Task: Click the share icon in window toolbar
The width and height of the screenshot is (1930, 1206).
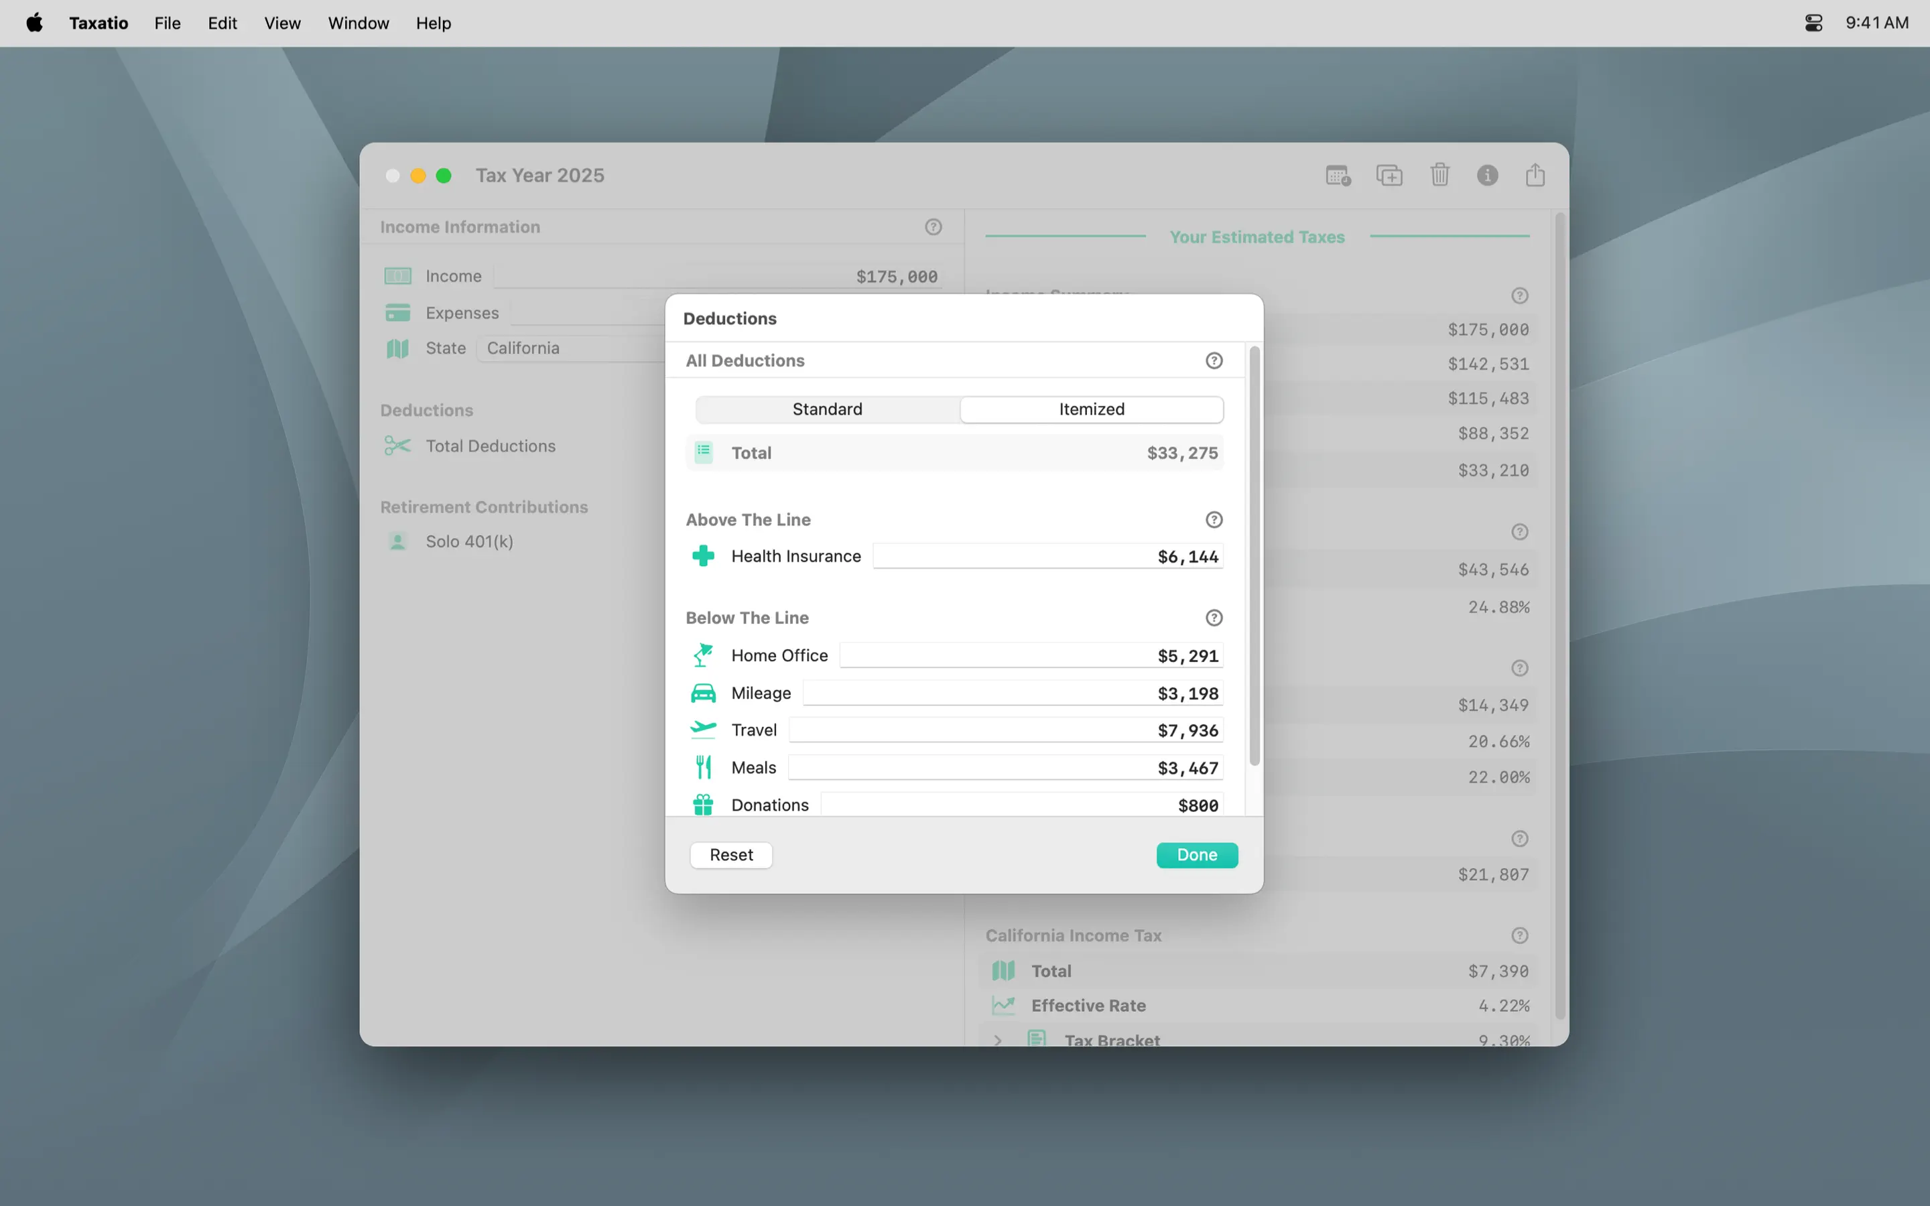Action: point(1535,175)
